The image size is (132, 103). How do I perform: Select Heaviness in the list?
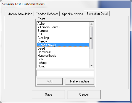pos(63,52)
